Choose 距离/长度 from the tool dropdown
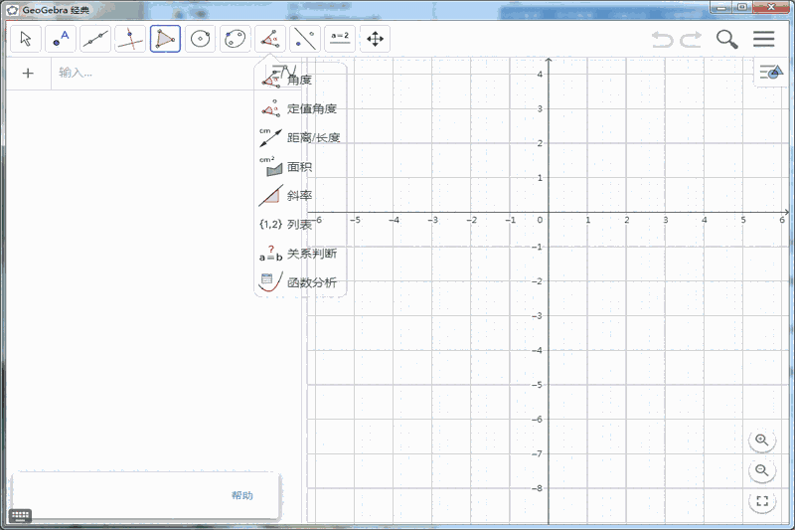The image size is (795, 530). pos(300,137)
